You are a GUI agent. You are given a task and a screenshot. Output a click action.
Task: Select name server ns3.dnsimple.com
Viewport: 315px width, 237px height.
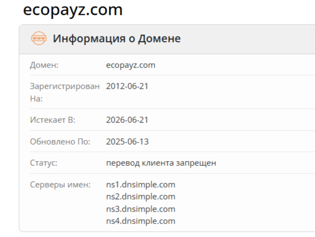coord(140,209)
